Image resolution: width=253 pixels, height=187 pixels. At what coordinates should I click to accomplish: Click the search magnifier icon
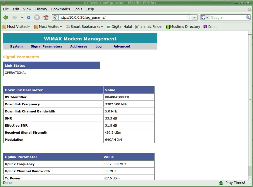248,17
